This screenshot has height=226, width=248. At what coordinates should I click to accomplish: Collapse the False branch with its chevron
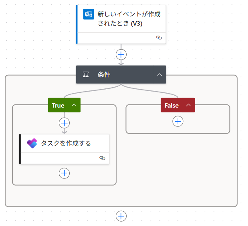coord(188,105)
